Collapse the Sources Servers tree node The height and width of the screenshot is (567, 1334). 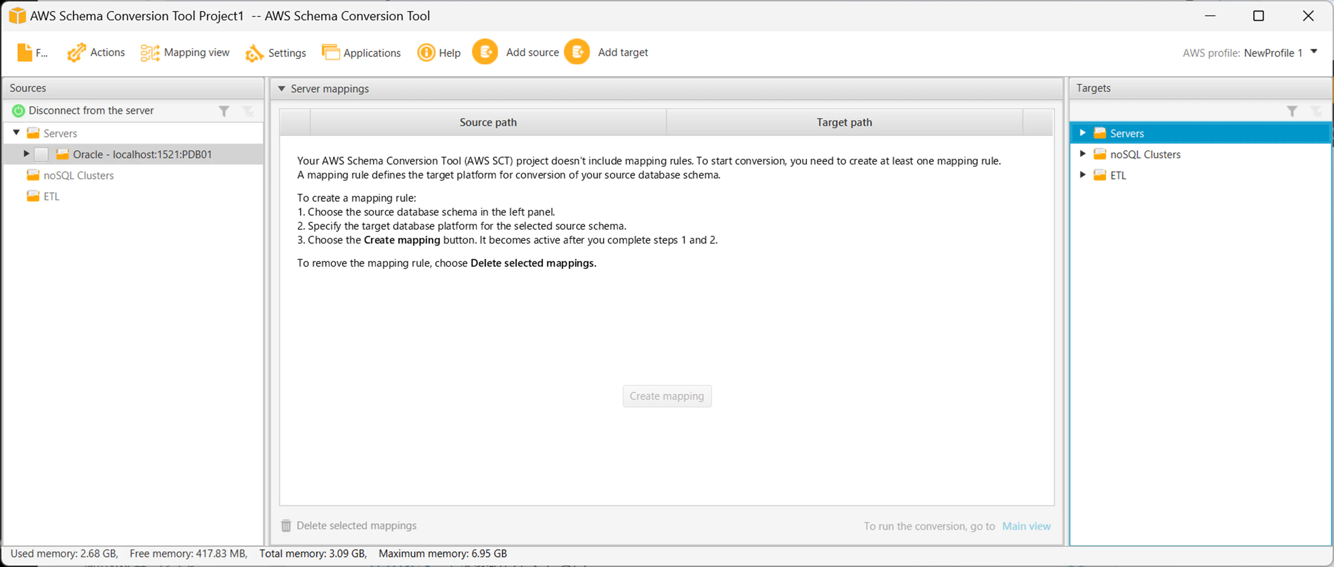[x=17, y=132]
